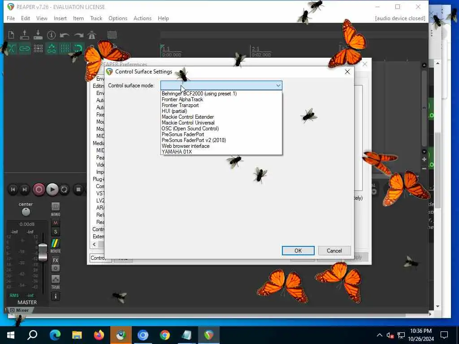The image size is (459, 344).
Task: Toggle ripple editing icon
Action: (x=38, y=48)
